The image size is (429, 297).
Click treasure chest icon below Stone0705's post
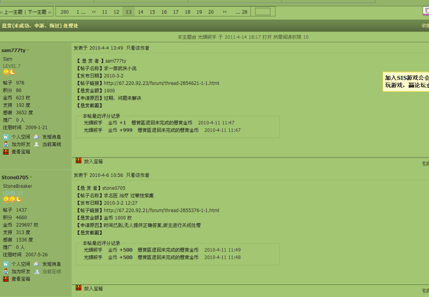pos(78,288)
